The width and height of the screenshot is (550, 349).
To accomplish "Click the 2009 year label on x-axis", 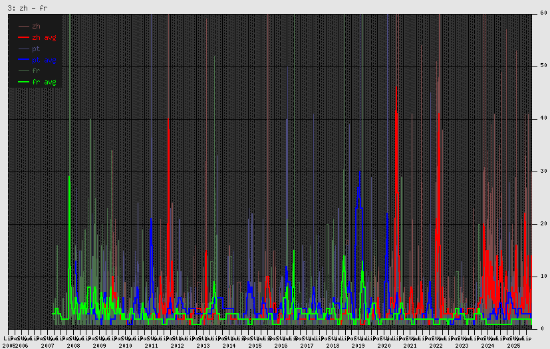I will pyautogui.click(x=99, y=346).
